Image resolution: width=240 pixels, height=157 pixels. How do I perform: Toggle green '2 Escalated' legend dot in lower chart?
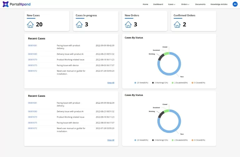(172, 140)
